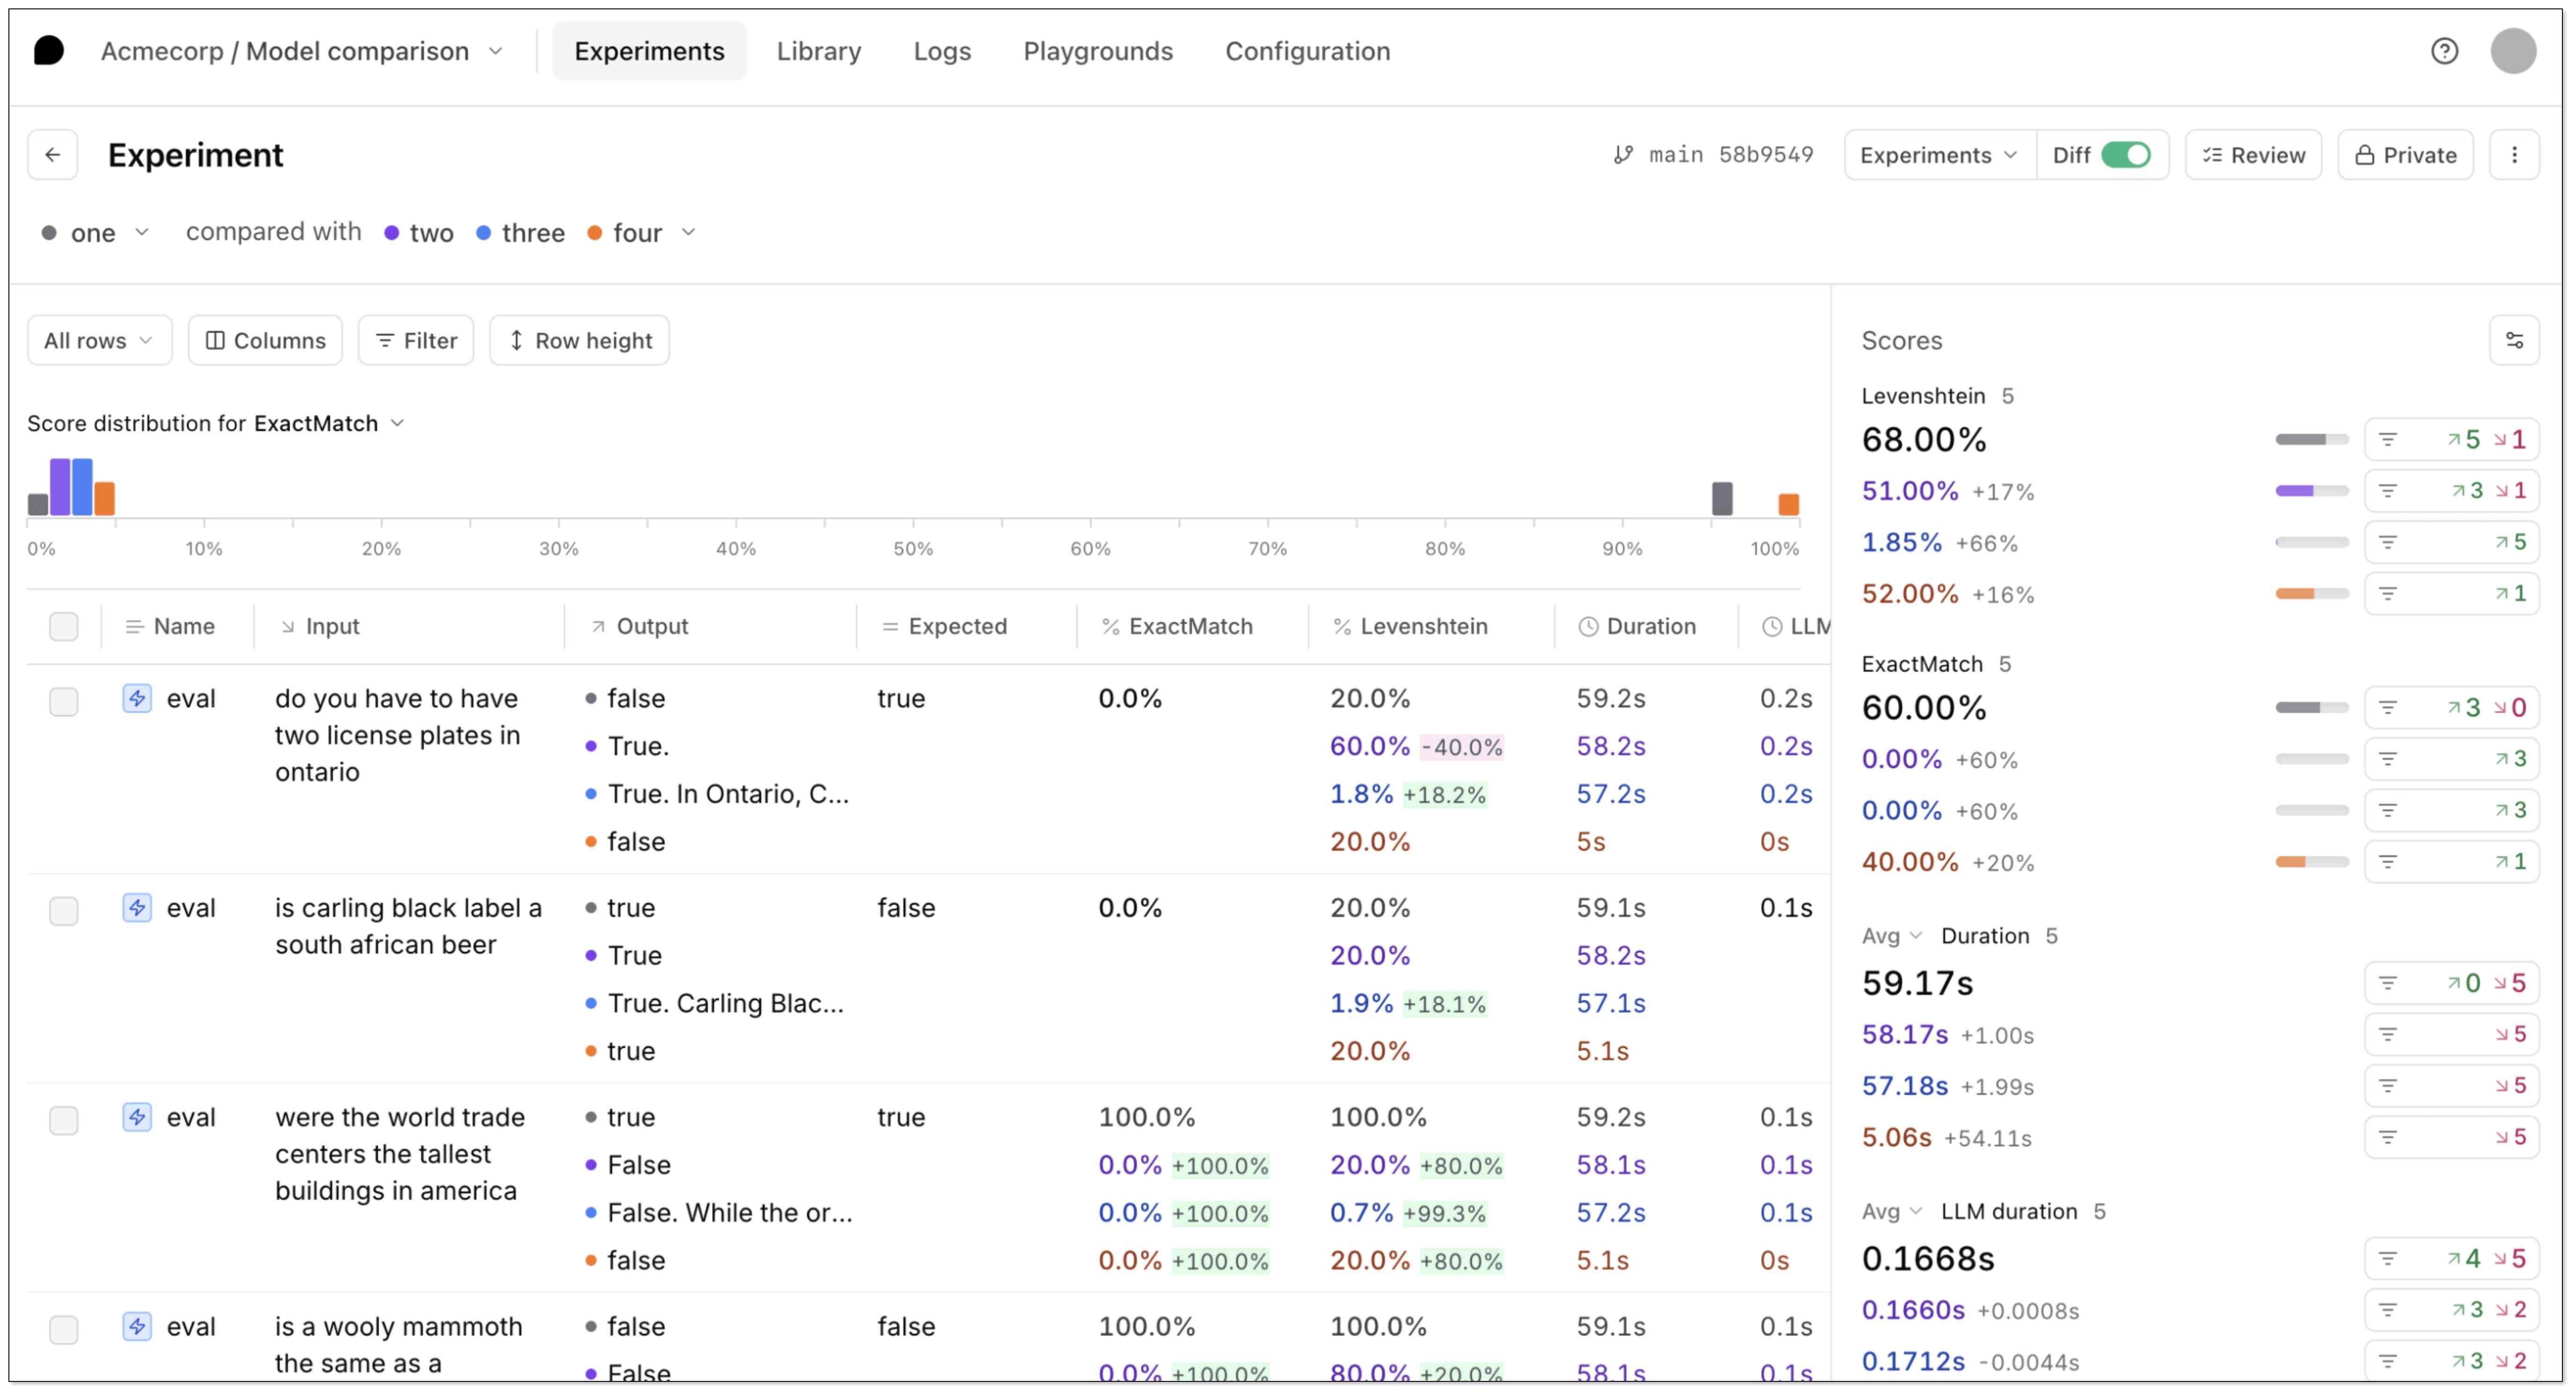Viewport: 2576px width, 1395px height.
Task: Open the three-dot more options menu
Action: pyautogui.click(x=2514, y=155)
